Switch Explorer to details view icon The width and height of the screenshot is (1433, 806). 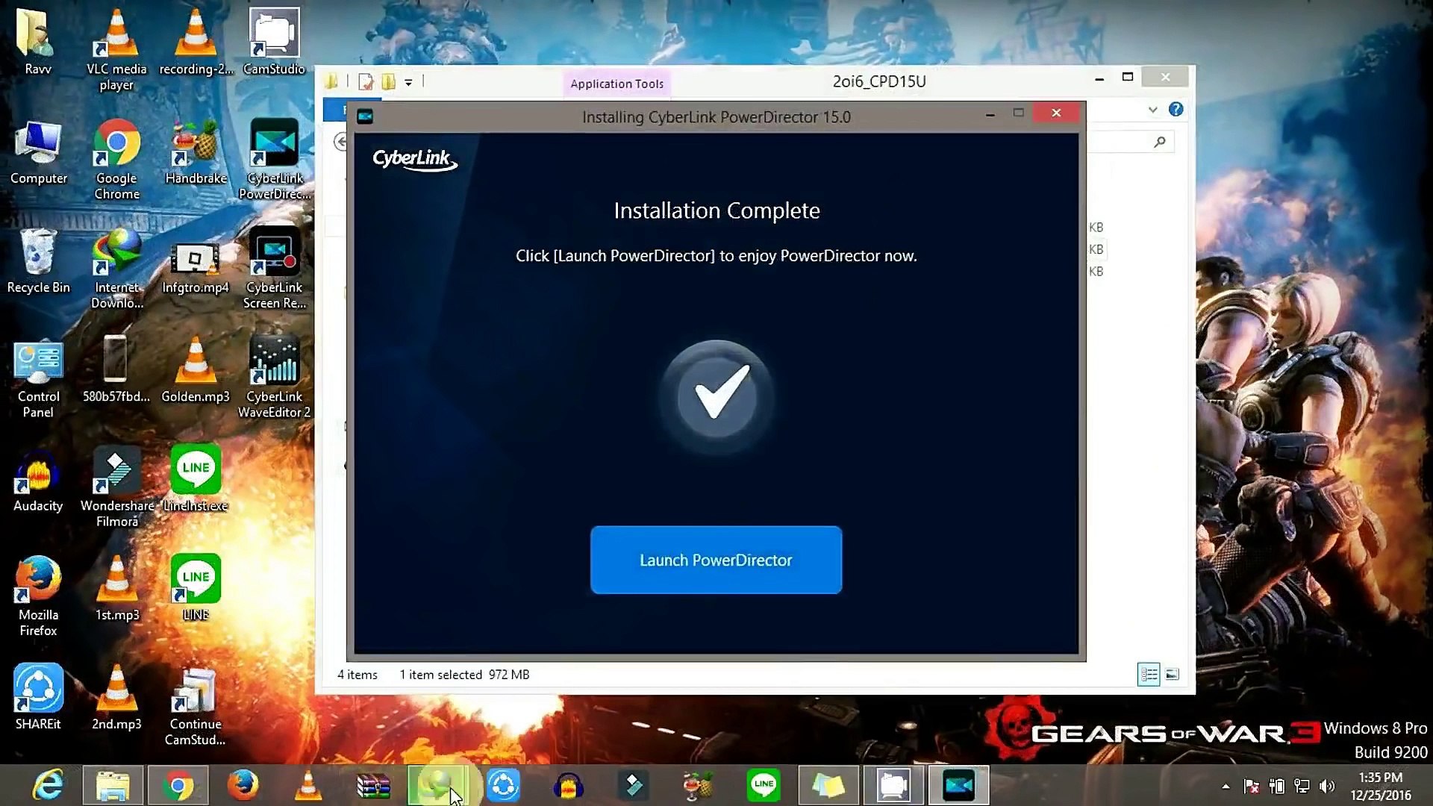click(1148, 674)
